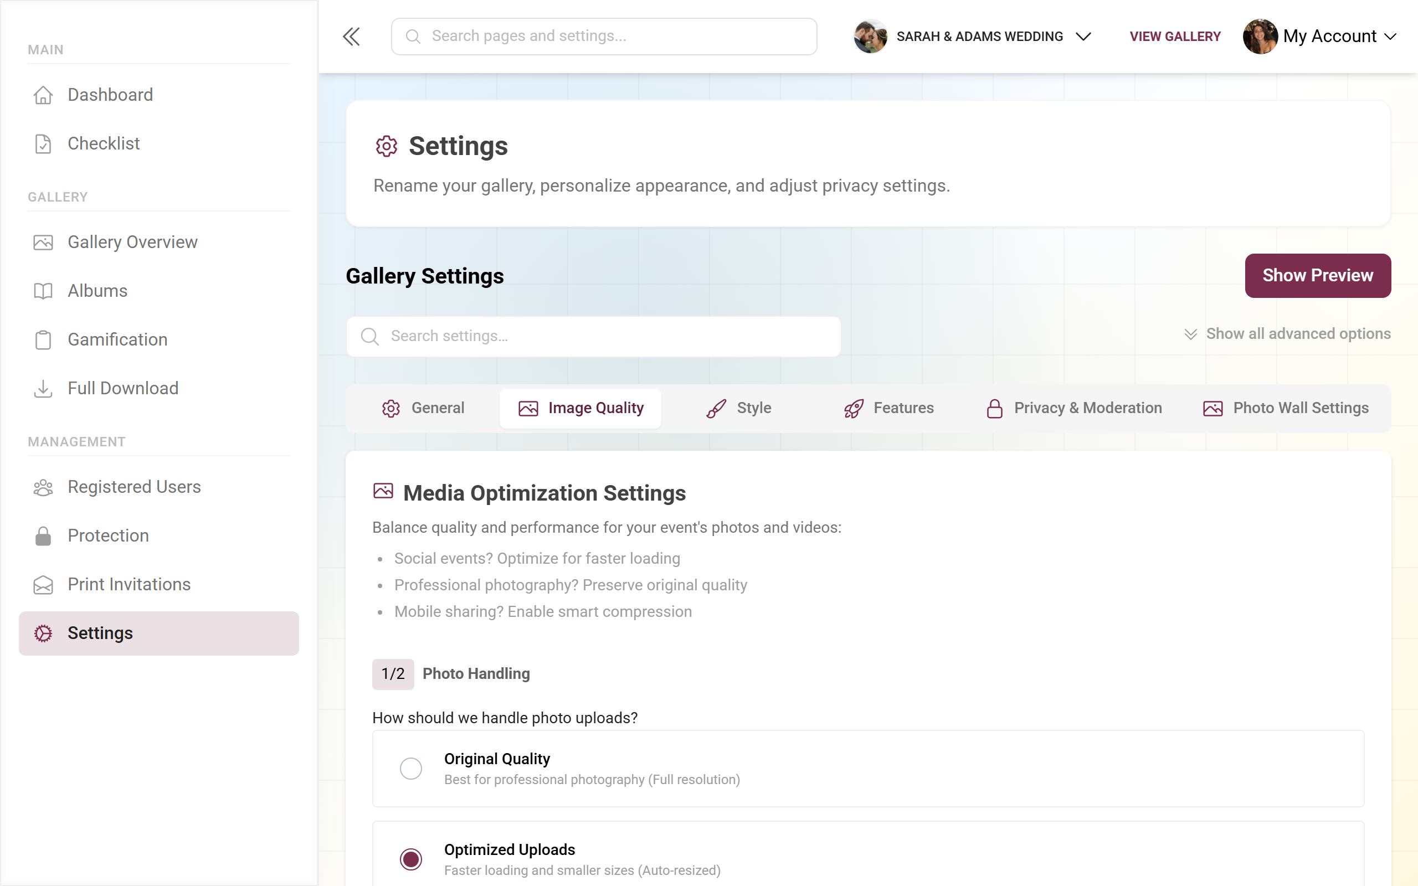Click the Registered Users people icon
This screenshot has height=886, width=1418.
(x=43, y=487)
